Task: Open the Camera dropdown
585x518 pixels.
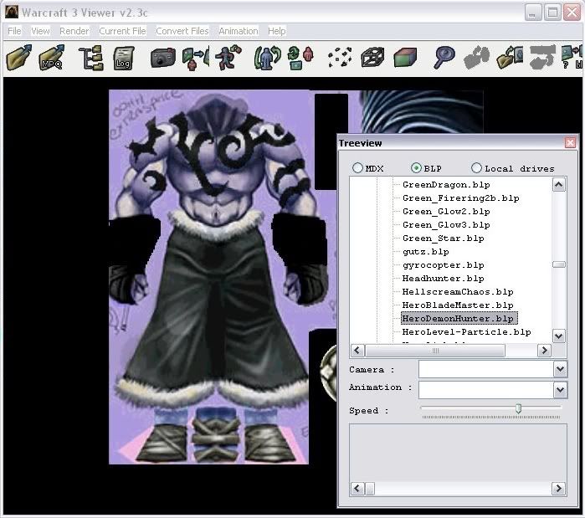Action: click(x=560, y=369)
